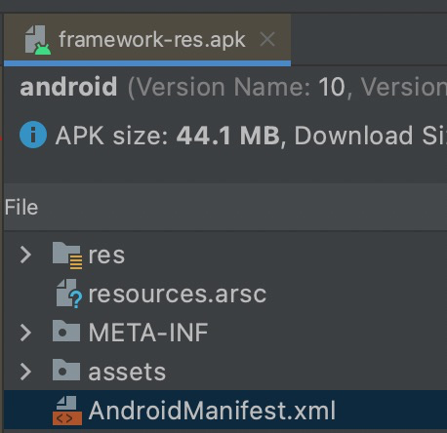Click the META-INF folder icon
The image size is (447, 433).
click(x=66, y=331)
